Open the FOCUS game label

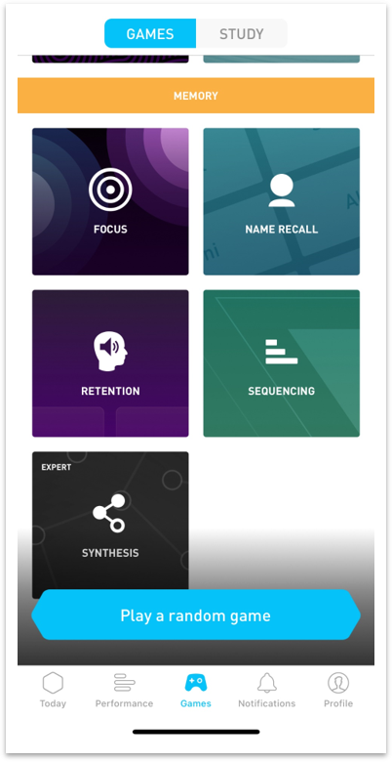tap(110, 229)
